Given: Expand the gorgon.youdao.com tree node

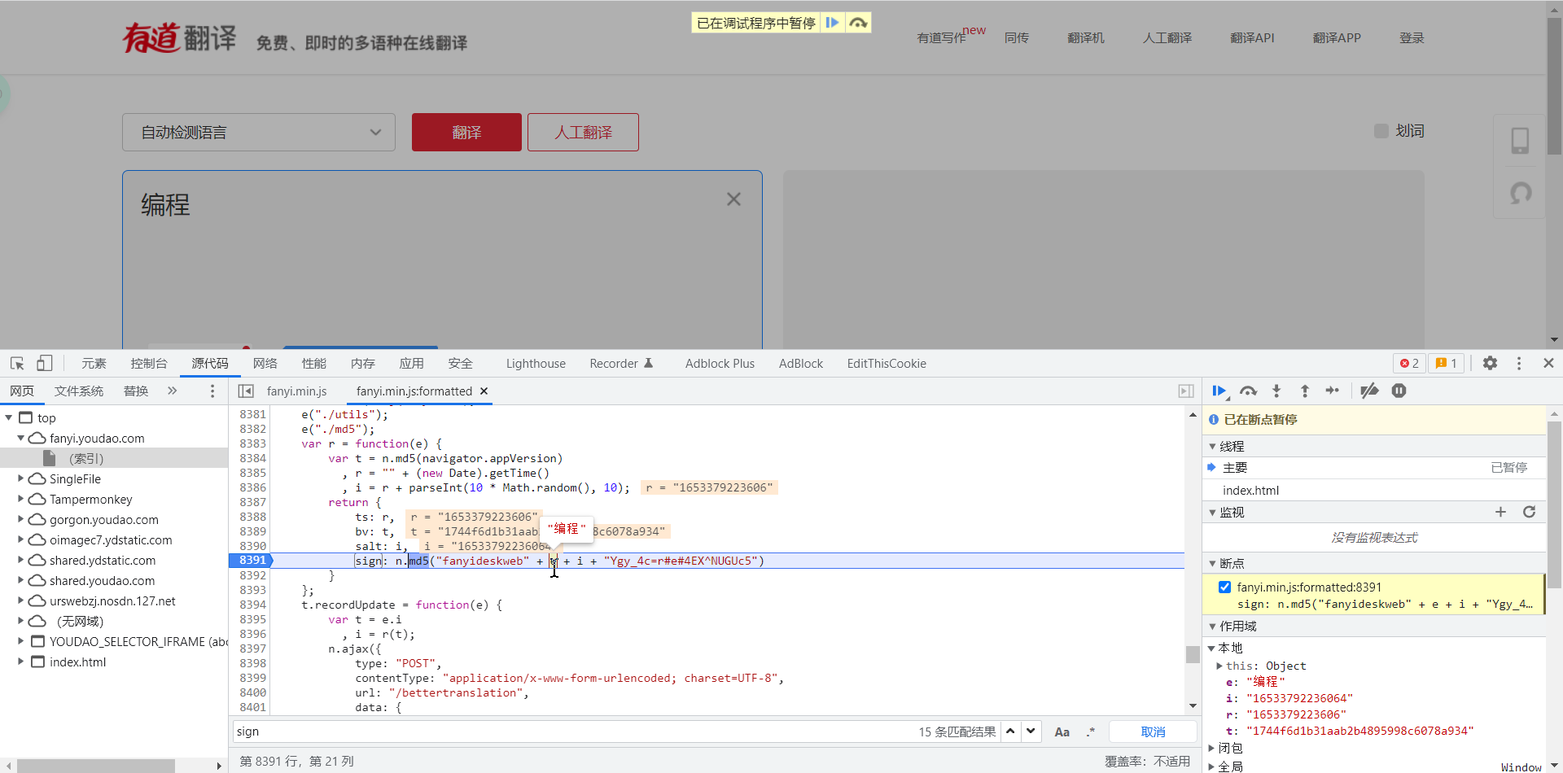Looking at the screenshot, I should tap(21, 520).
